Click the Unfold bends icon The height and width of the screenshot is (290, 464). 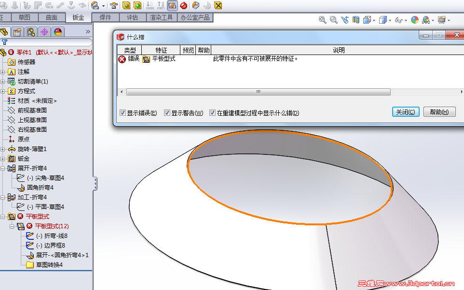150,5
